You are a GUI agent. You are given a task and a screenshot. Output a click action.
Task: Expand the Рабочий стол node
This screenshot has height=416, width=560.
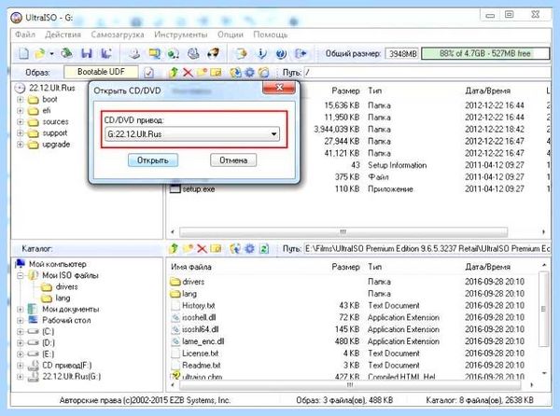(x=21, y=320)
